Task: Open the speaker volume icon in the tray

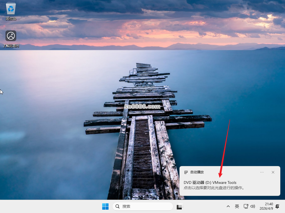Action: [253, 206]
